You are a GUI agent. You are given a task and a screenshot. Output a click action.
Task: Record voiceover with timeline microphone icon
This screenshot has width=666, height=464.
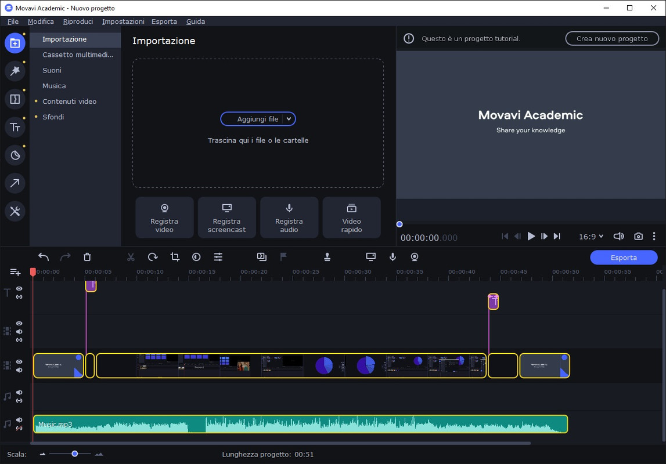click(x=393, y=257)
